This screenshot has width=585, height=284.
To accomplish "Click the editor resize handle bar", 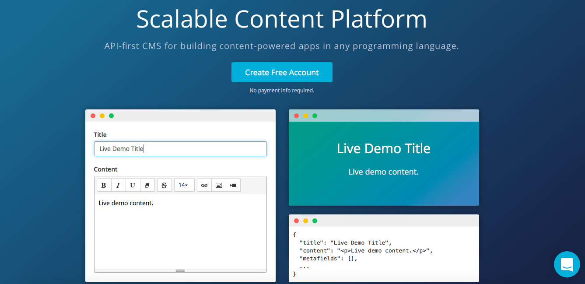I will (180, 270).
